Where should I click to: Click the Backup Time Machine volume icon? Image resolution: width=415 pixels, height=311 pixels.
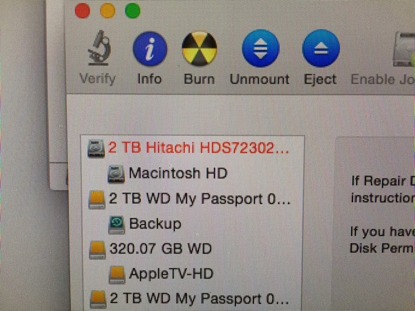coord(116,225)
